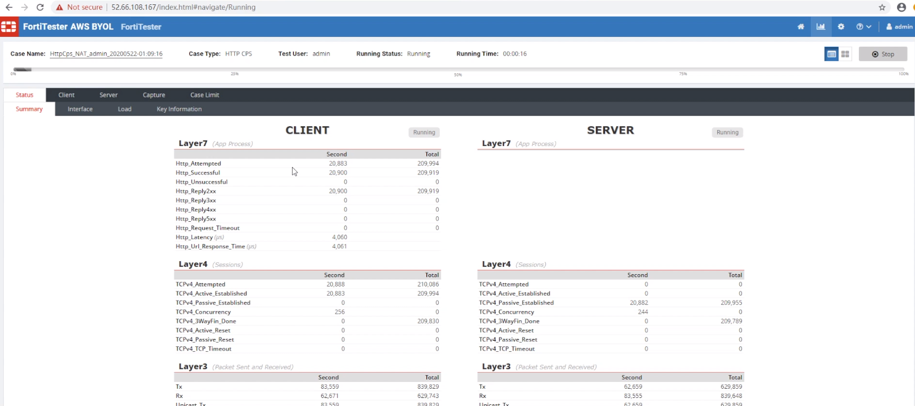Image resolution: width=915 pixels, height=406 pixels.
Task: Expand options under the SERVER Running label
Action: point(727,132)
